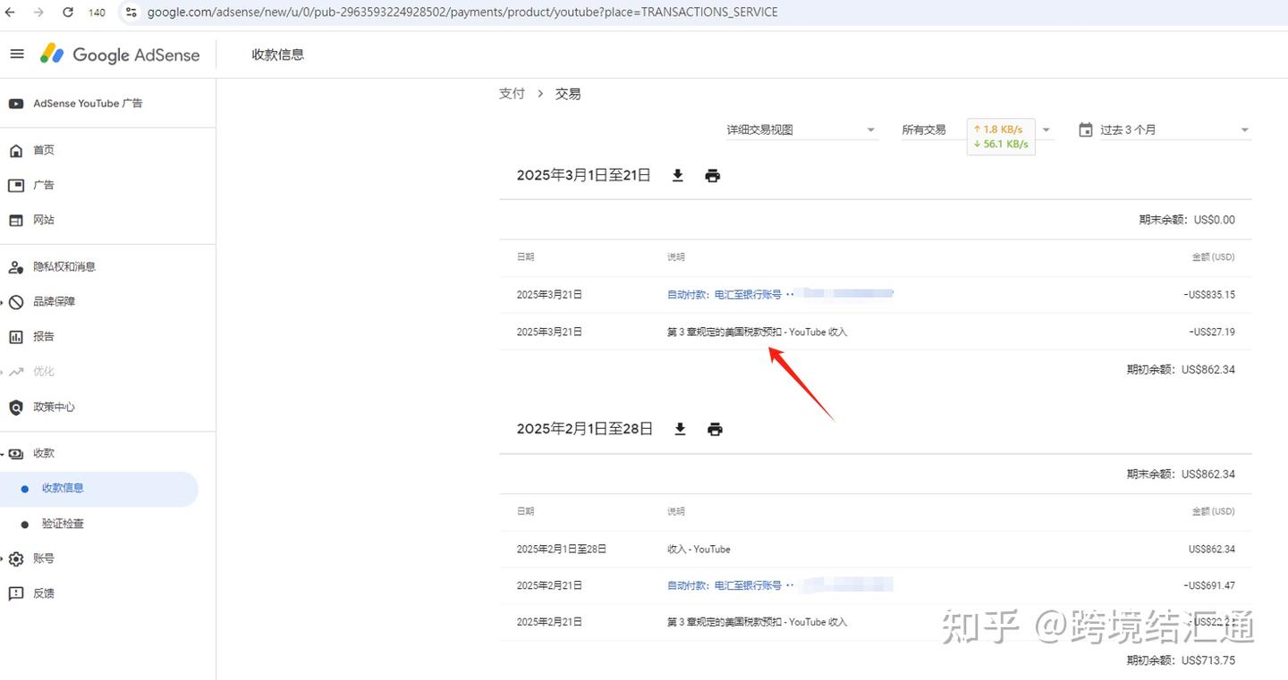Expand the 品牌保障 sidebar group
The width and height of the screenshot is (1288, 680).
point(4,302)
